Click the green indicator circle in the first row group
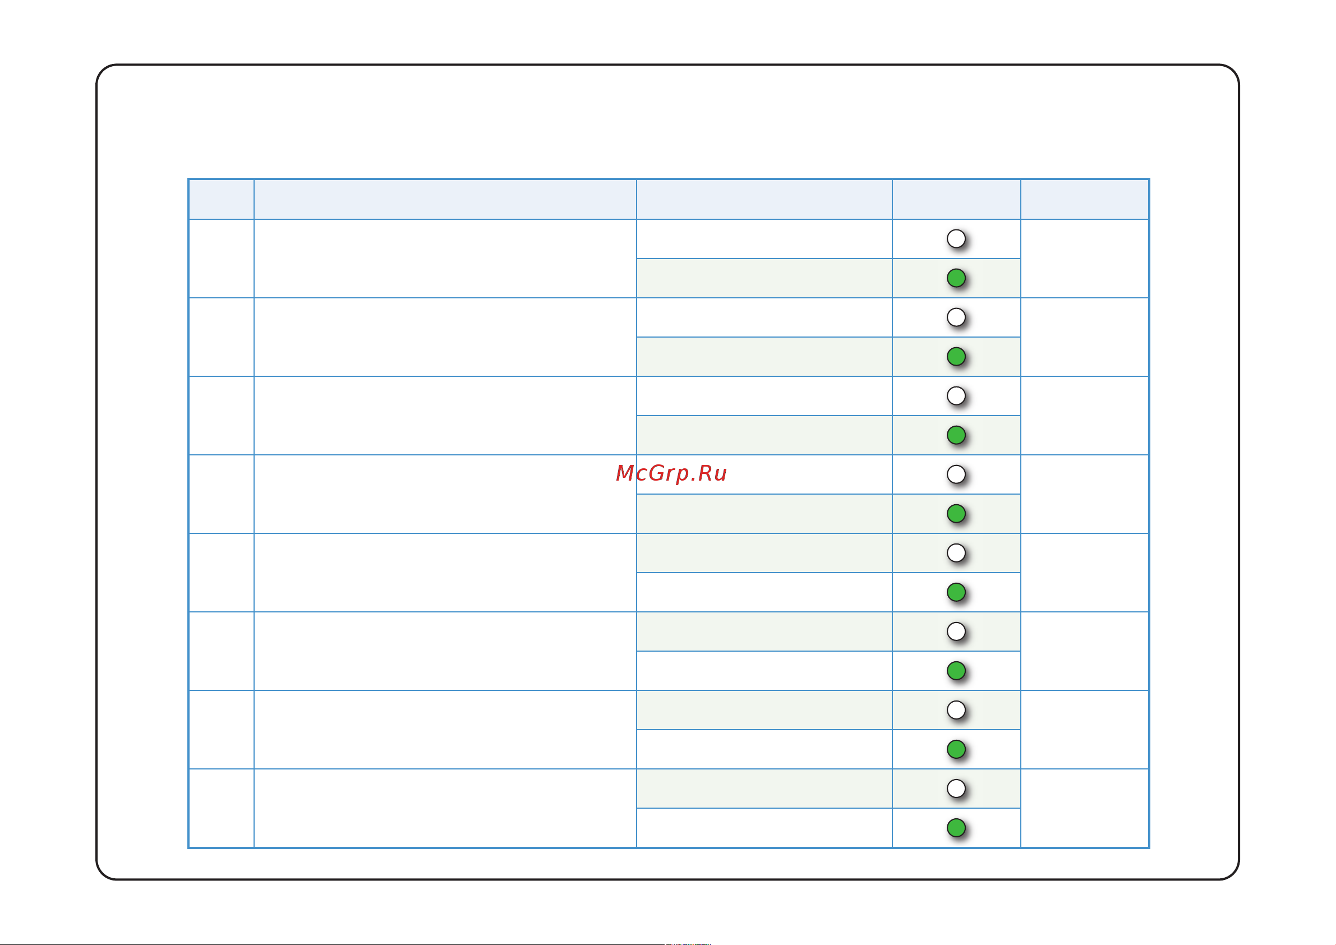This screenshot has height=945, width=1336. pos(956,278)
